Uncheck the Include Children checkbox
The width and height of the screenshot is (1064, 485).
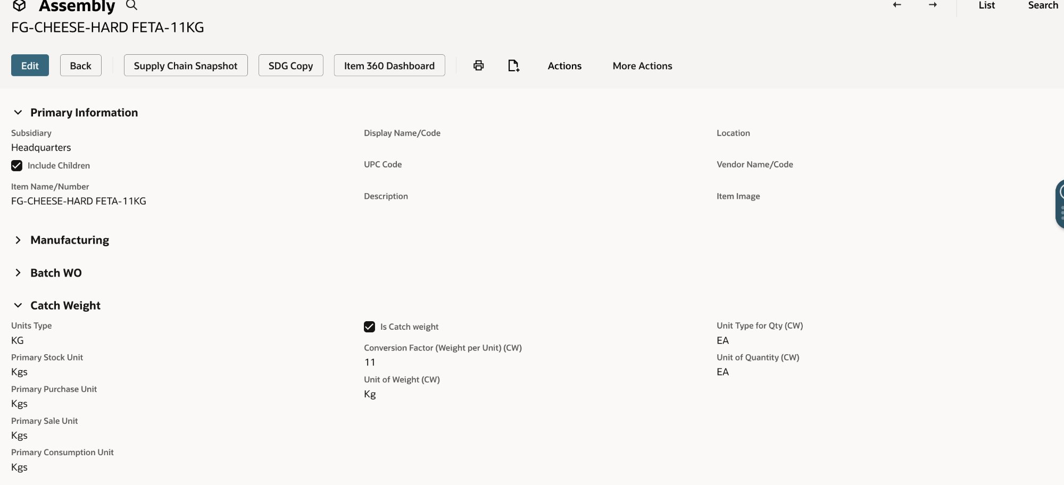16,165
